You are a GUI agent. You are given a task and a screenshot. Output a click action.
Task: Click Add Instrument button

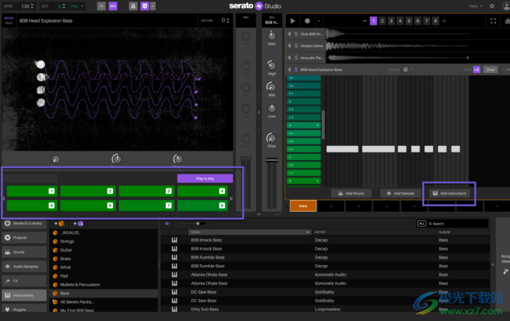pyautogui.click(x=449, y=193)
